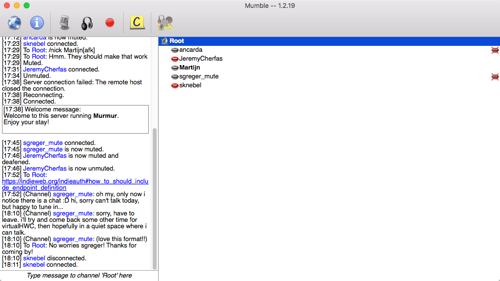The width and height of the screenshot is (500, 281).
Task: Click the '[17:34] Unmuted.' log line
Action: pyautogui.click(x=27, y=76)
